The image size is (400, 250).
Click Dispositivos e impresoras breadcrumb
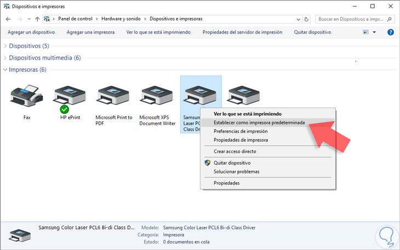176,19
